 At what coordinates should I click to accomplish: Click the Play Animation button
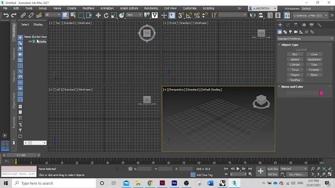[x=238, y=169]
